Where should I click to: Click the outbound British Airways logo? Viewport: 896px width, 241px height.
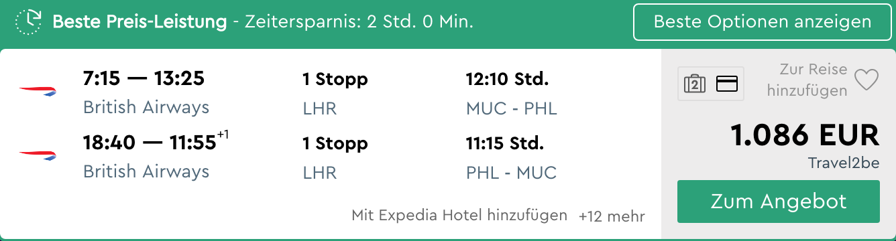coord(38,92)
